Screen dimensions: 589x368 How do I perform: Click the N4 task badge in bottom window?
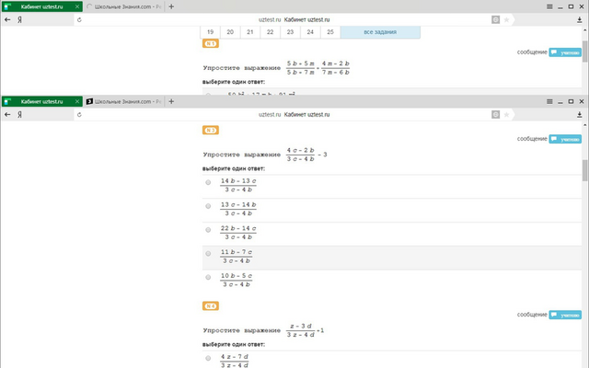coord(211,306)
